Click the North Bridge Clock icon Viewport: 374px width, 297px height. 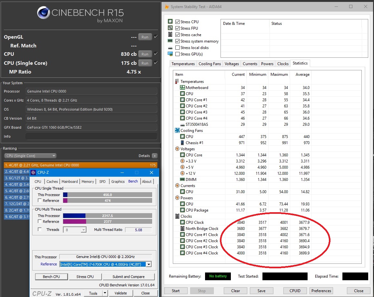tap(182, 228)
